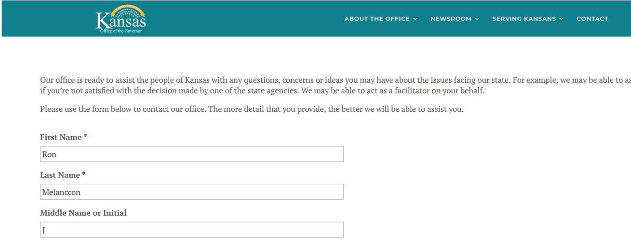This screenshot has height=246, width=631.
Task: Click the 'Office of the Governor' text under the logo
Action: tap(121, 31)
